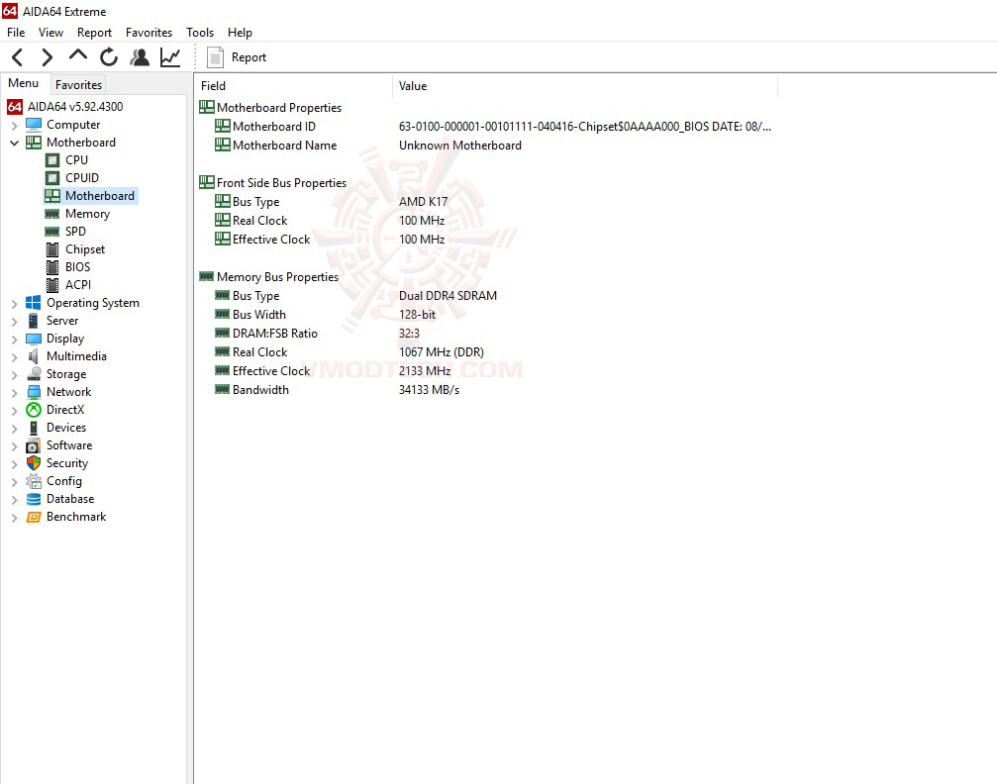This screenshot has height=784, width=997.
Task: Select the DRAM:FSB Ratio row
Action: click(486, 334)
